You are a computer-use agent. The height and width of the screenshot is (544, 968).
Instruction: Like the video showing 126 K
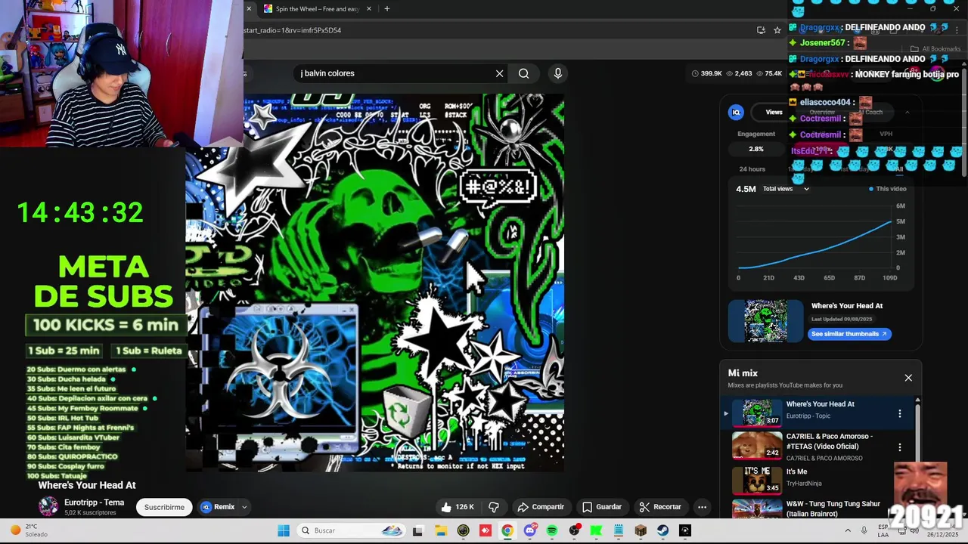click(x=458, y=507)
